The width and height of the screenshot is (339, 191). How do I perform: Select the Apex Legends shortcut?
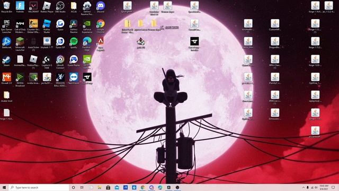[101, 44]
